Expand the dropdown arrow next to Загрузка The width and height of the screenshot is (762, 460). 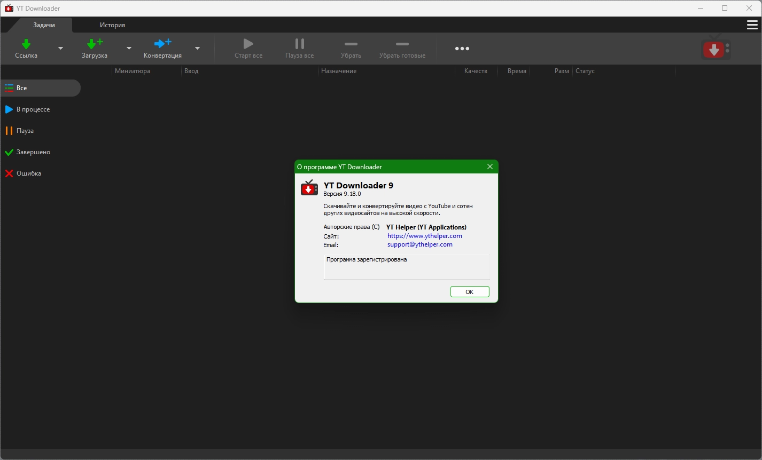pyautogui.click(x=129, y=49)
